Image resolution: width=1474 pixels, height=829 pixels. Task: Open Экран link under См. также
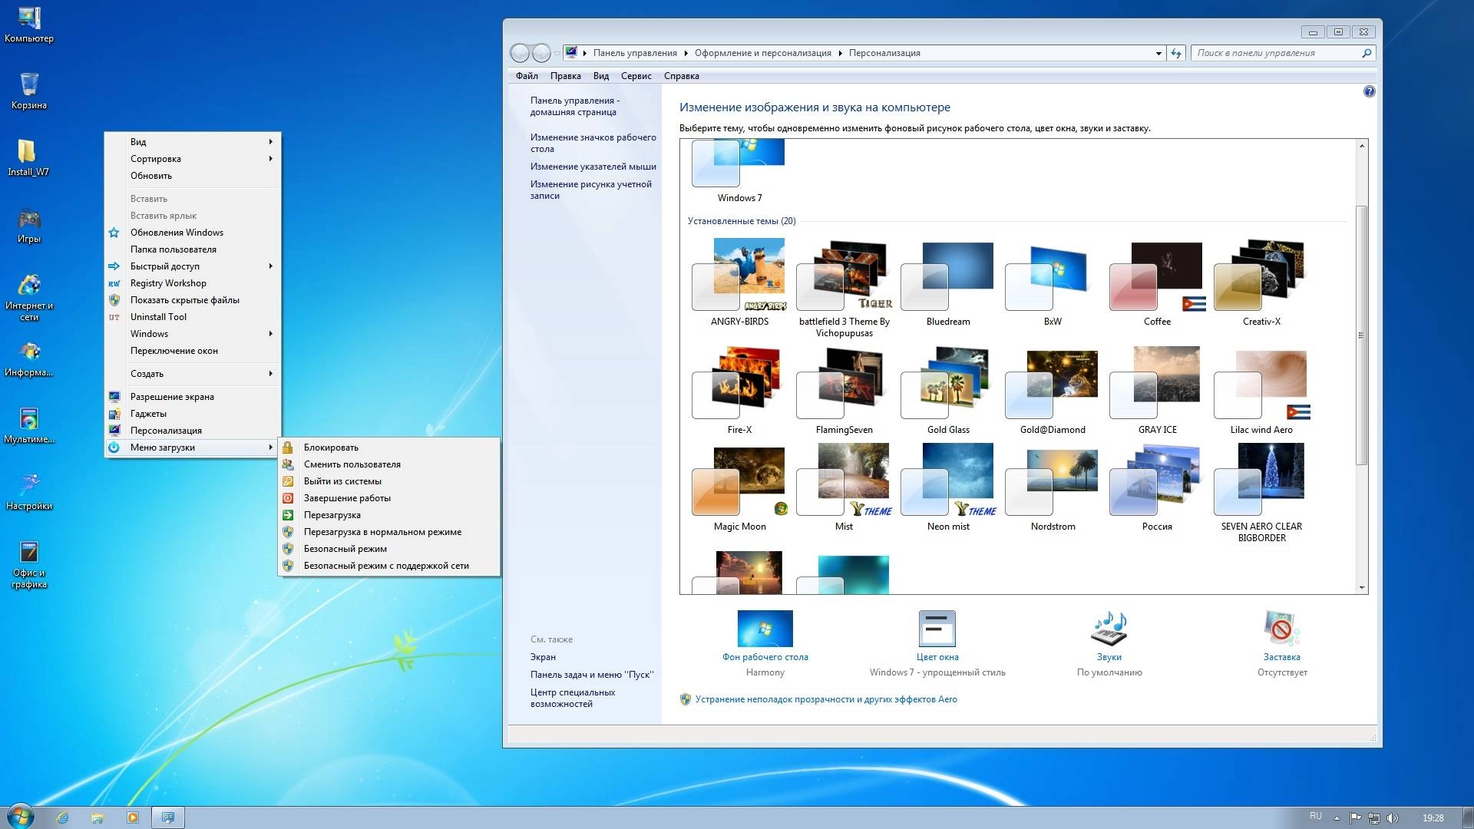point(543,657)
